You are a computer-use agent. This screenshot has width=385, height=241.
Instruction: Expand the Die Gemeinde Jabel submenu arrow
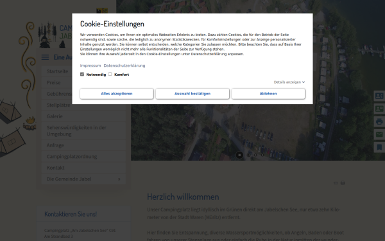119,179
